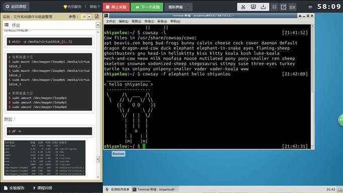Screen dimensions: 343x193
Task: Click the scissors clipboard icon
Action: click(243, 7)
